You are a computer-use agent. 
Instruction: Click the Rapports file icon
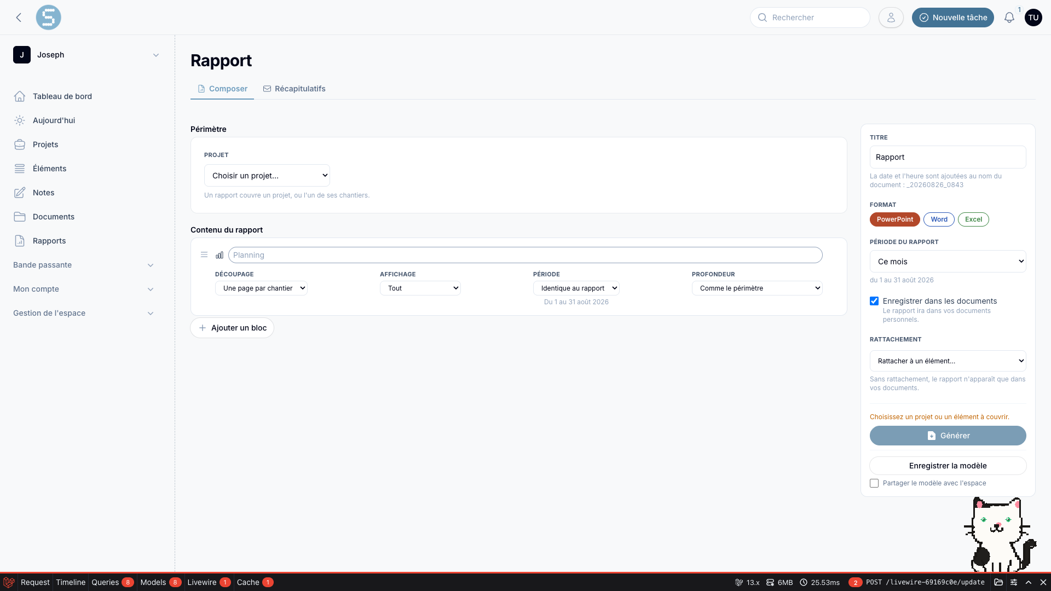point(20,241)
